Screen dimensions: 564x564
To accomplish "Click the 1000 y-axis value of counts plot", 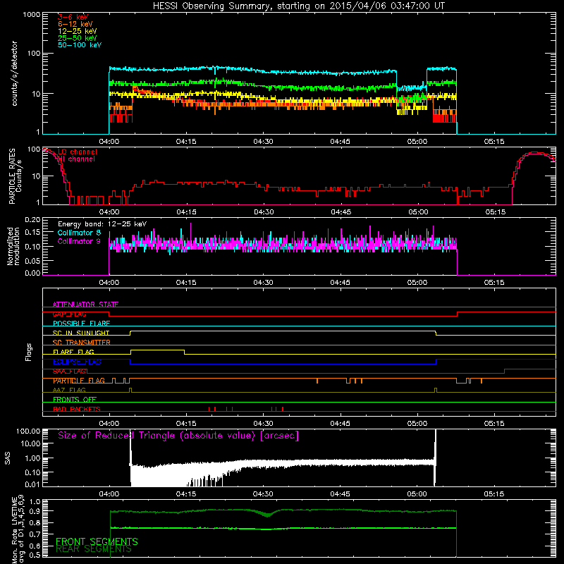I will [32, 15].
